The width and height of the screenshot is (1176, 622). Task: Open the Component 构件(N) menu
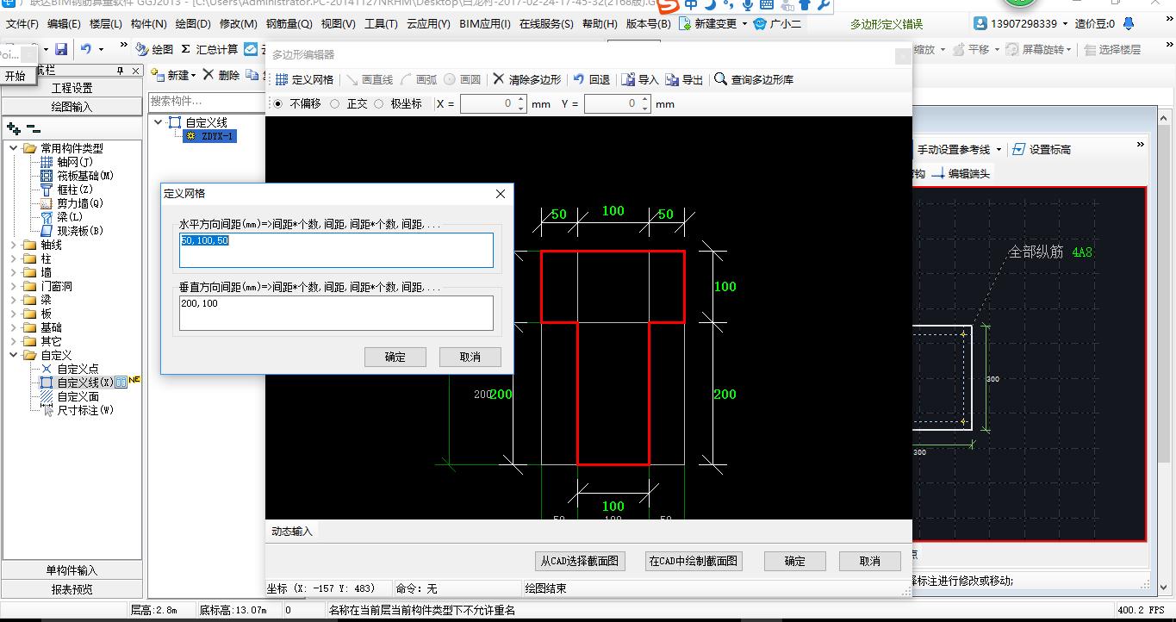click(149, 24)
